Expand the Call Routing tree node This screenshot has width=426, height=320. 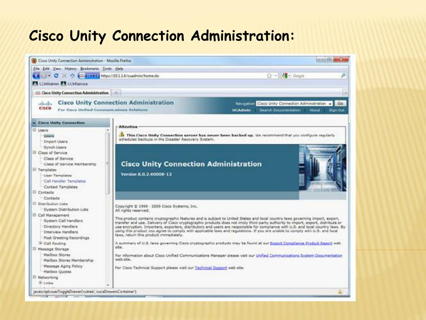click(x=40, y=243)
